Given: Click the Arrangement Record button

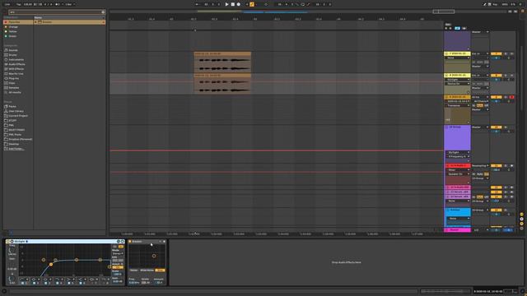Looking at the screenshot, I should [x=239, y=4].
